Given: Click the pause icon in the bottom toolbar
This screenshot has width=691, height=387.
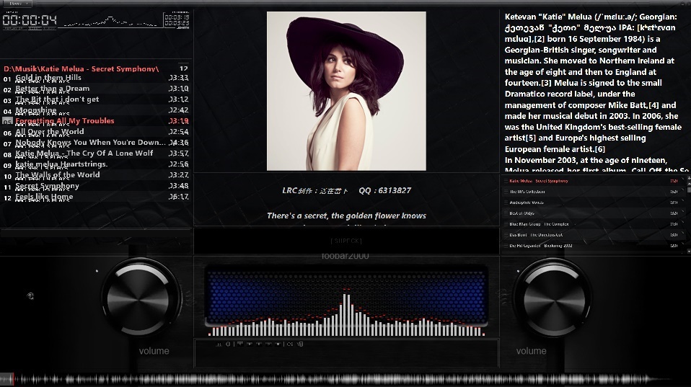Looking at the screenshot, I should (259, 344).
